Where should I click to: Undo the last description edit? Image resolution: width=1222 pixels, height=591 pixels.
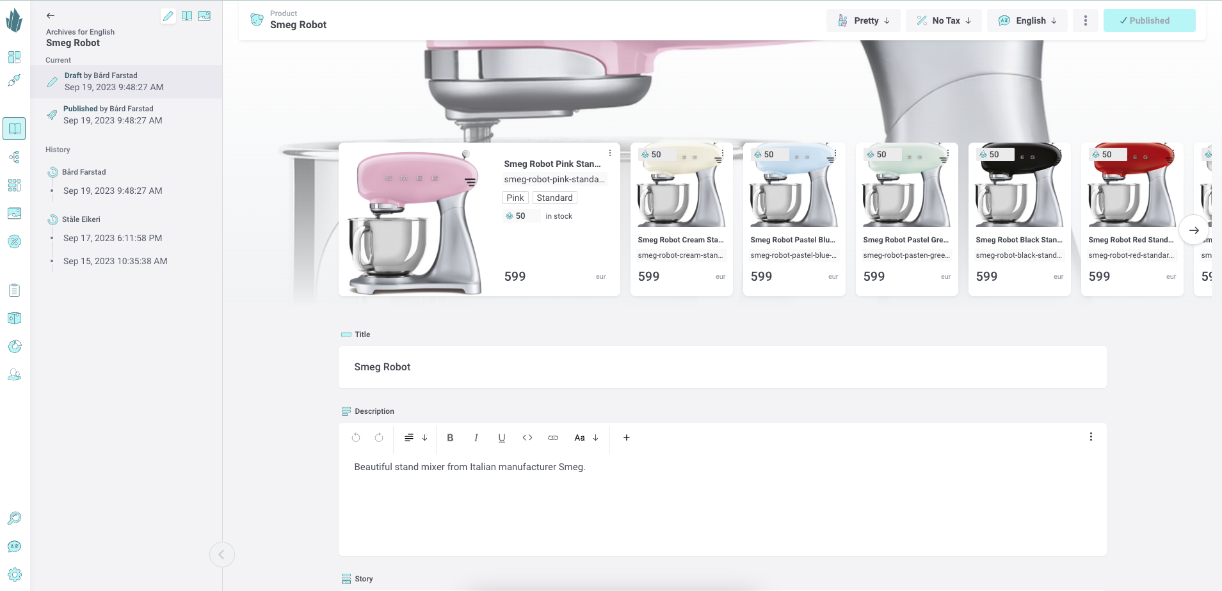pyautogui.click(x=356, y=437)
